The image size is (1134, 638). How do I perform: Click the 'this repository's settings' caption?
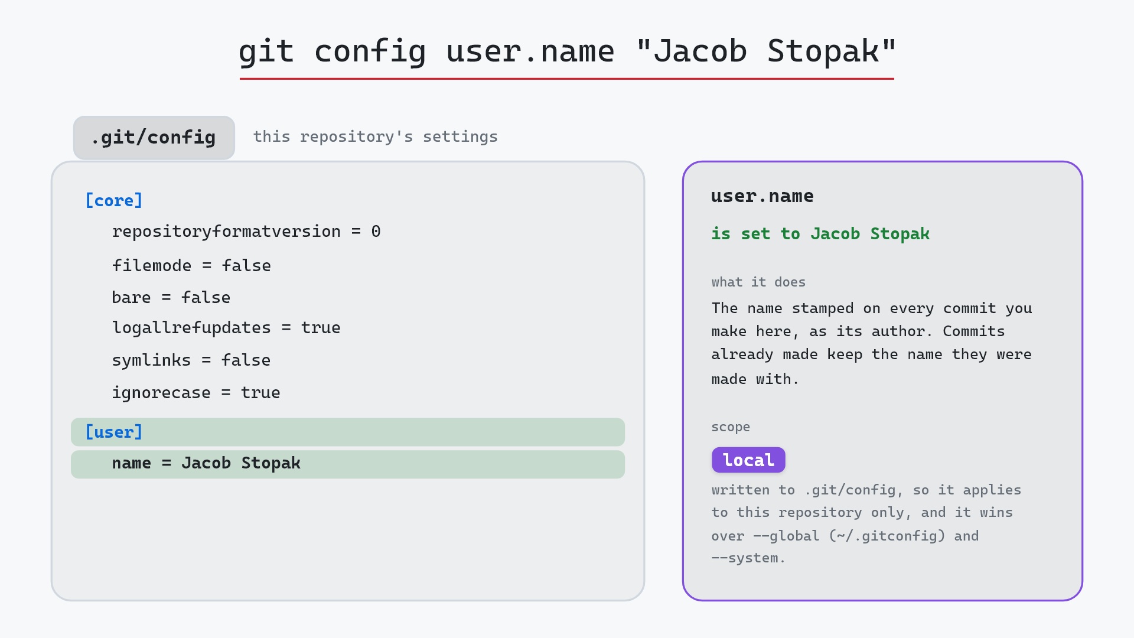pos(376,137)
